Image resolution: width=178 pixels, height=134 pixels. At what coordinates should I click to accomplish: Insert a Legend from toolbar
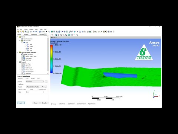67,32
